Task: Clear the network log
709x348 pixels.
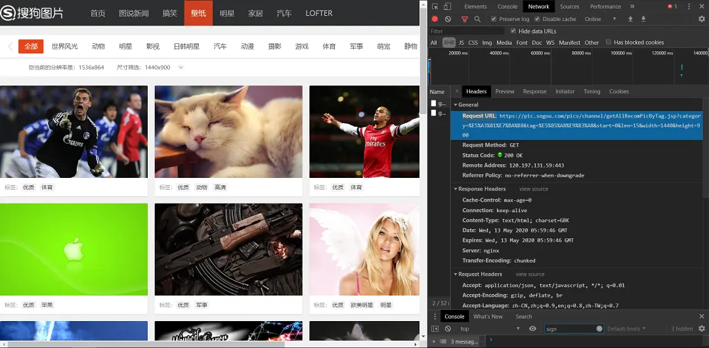Action: point(448,19)
